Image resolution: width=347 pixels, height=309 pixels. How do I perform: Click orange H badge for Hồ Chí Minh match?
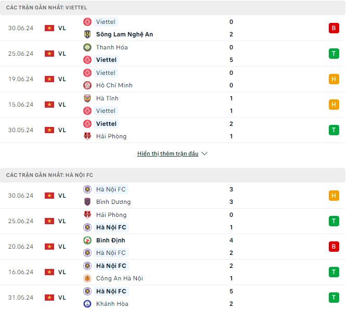pyautogui.click(x=333, y=79)
